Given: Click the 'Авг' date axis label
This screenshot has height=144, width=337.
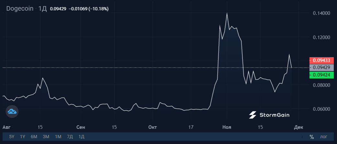Looking at the screenshot, I should [6, 127].
